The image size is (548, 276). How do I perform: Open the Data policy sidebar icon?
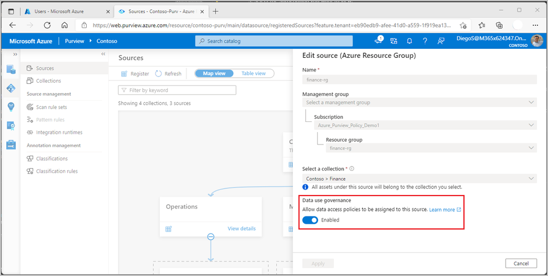(11, 125)
